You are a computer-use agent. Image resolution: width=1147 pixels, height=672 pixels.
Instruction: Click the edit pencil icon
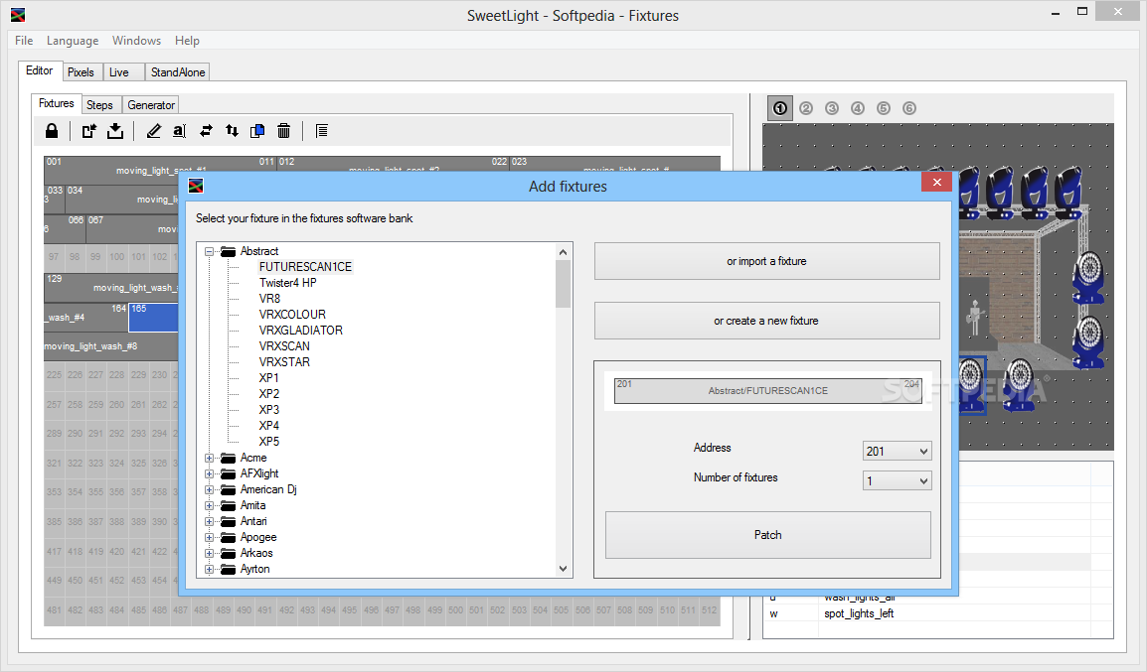coord(154,131)
